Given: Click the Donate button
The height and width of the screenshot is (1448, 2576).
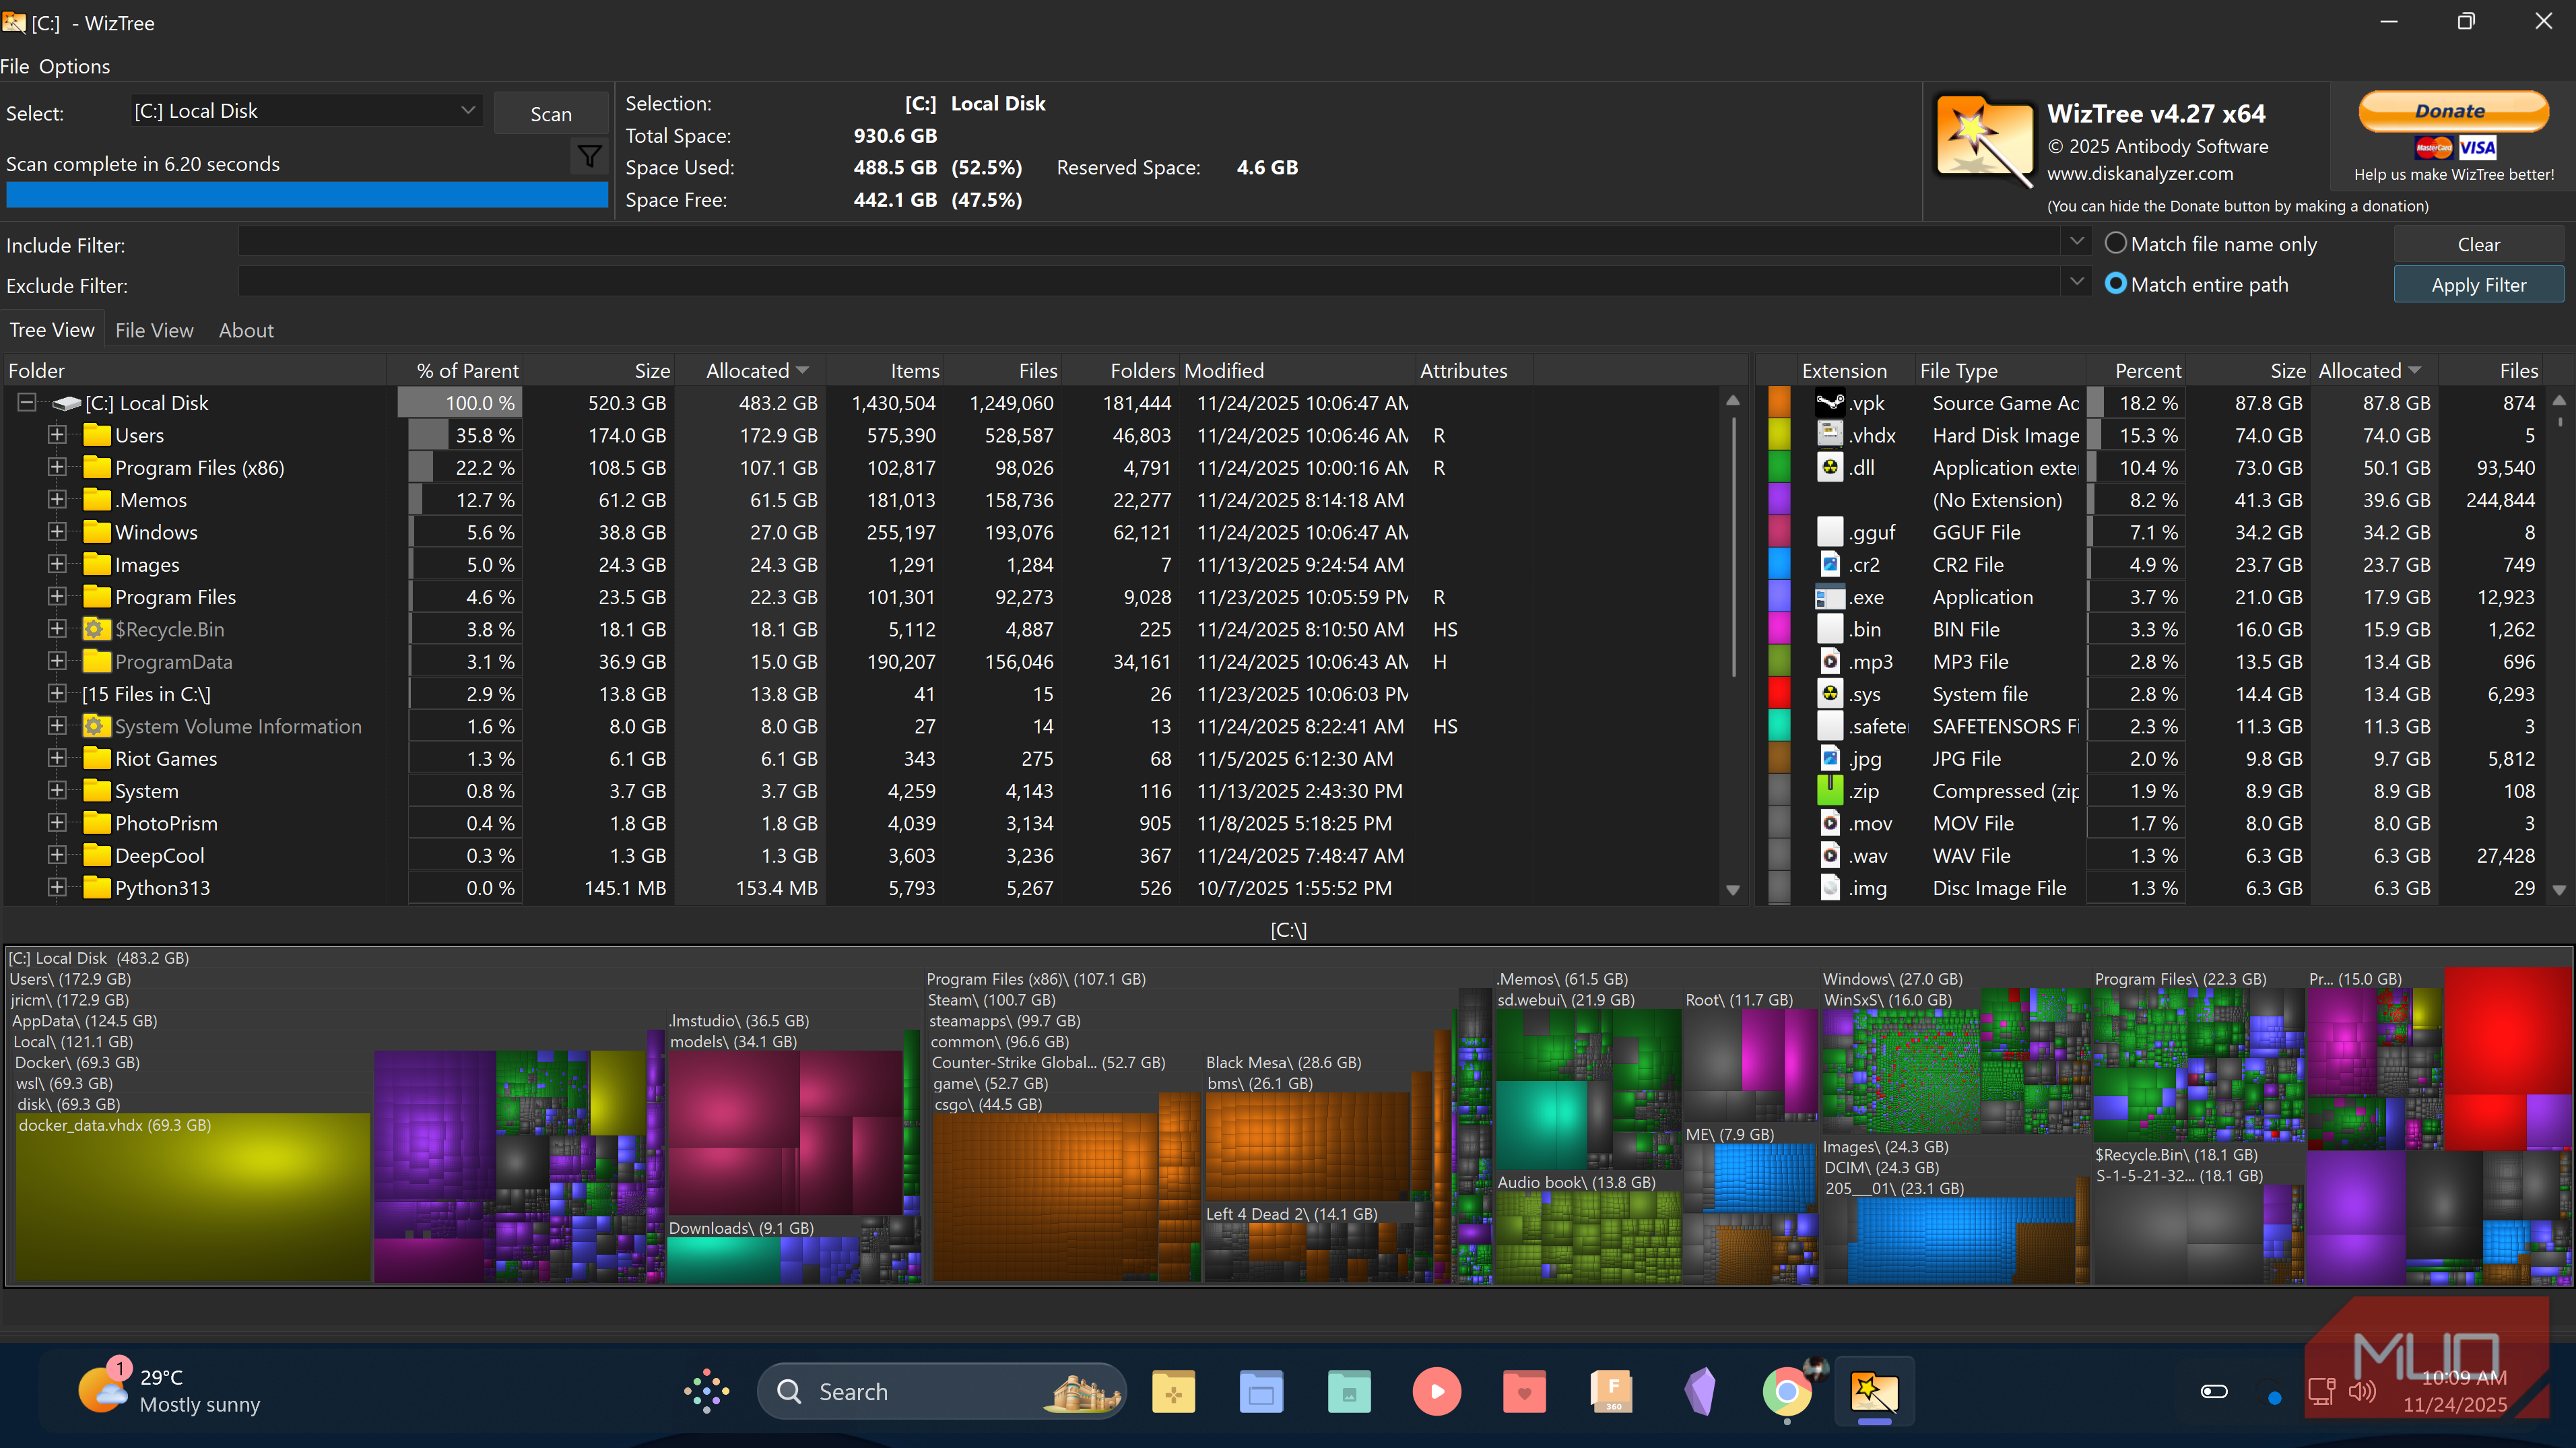Looking at the screenshot, I should (x=2452, y=111).
